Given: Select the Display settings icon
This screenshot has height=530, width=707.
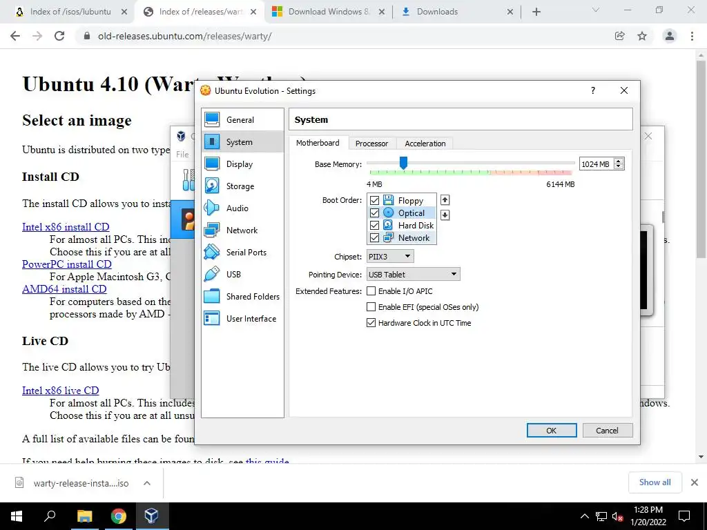Looking at the screenshot, I should point(212,164).
